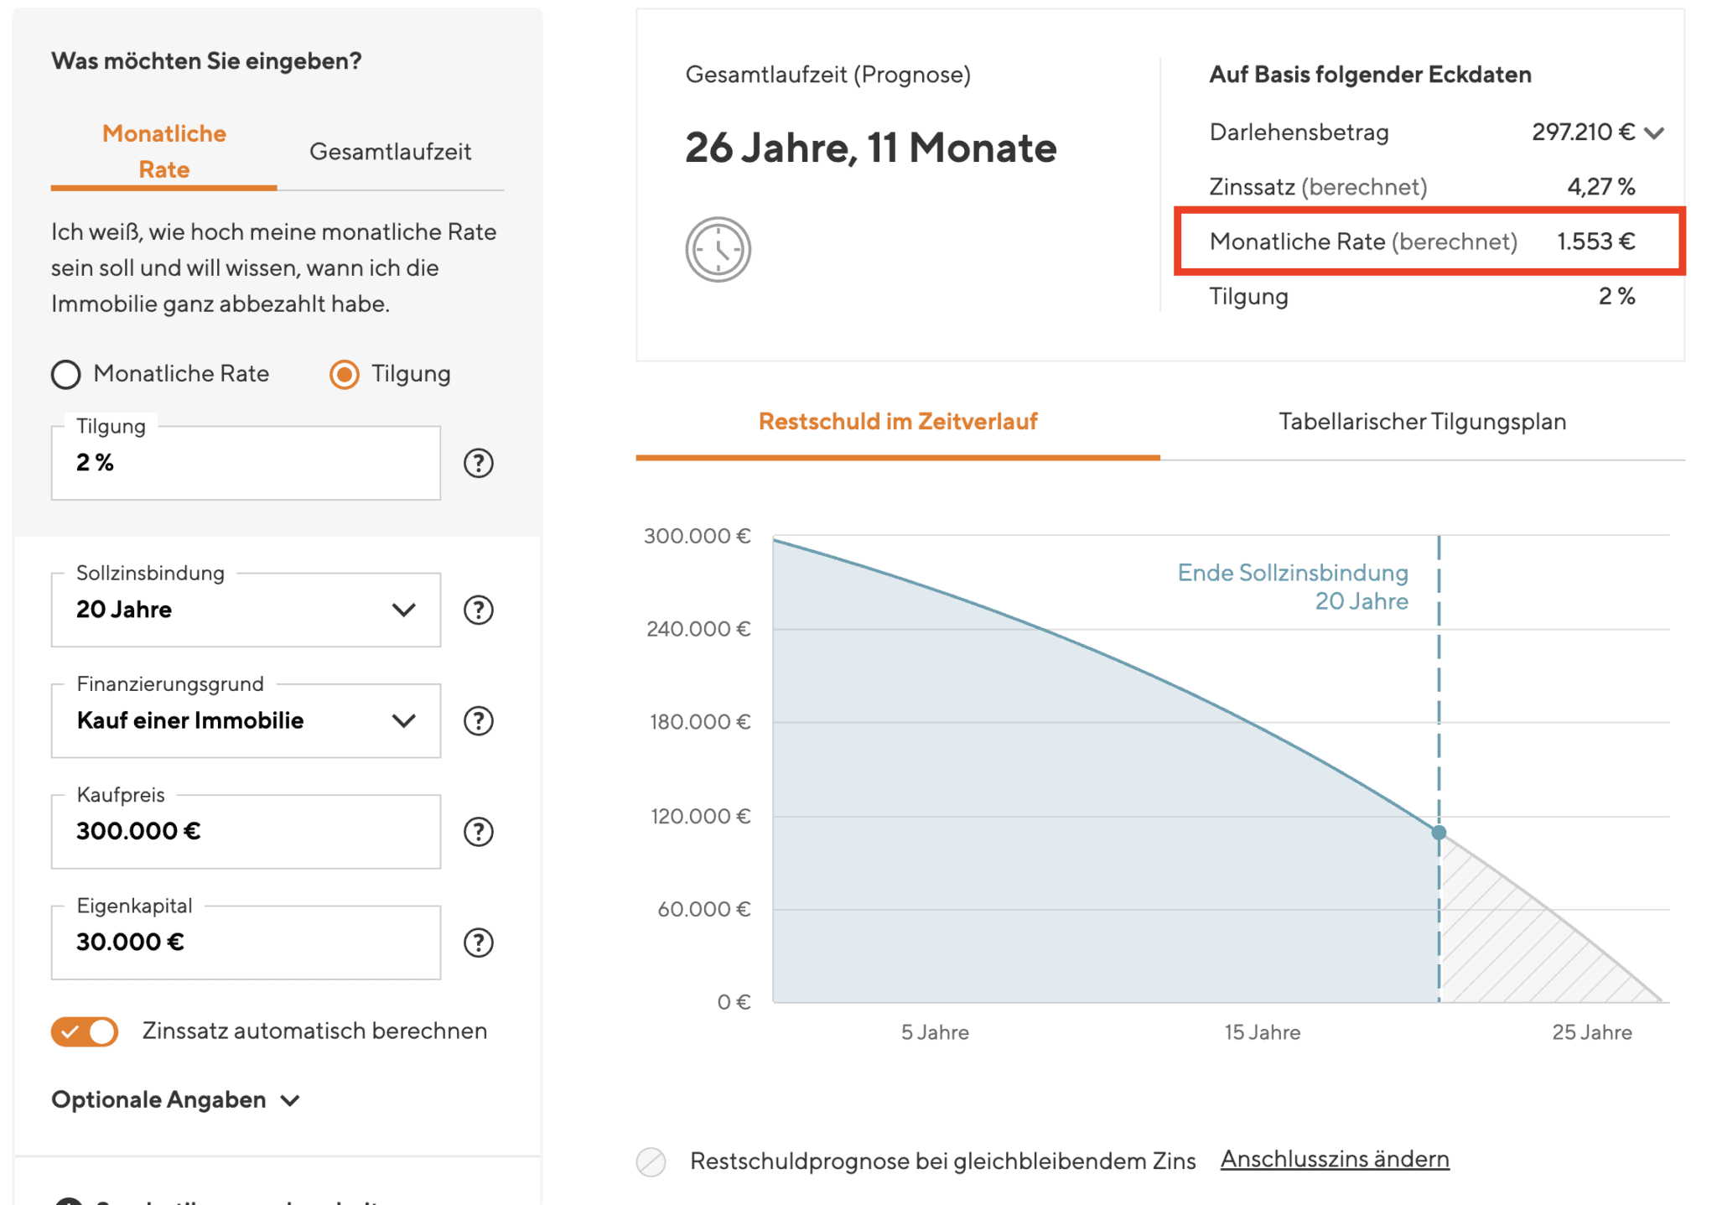The height and width of the screenshot is (1205, 1717).
Task: Click the 15 Jahre axis label
Action: click(x=1262, y=1032)
